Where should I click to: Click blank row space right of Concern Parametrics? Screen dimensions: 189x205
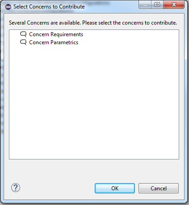click(x=128, y=42)
